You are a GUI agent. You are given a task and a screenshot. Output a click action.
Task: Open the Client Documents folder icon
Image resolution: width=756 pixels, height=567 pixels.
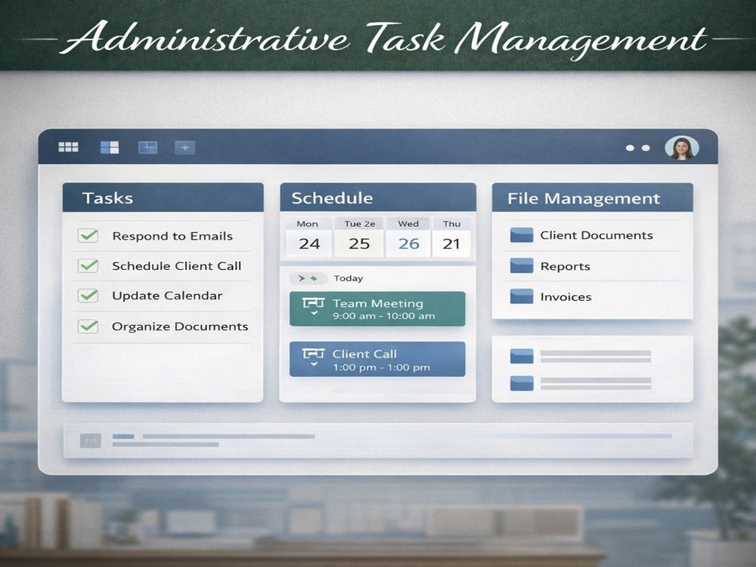point(522,235)
